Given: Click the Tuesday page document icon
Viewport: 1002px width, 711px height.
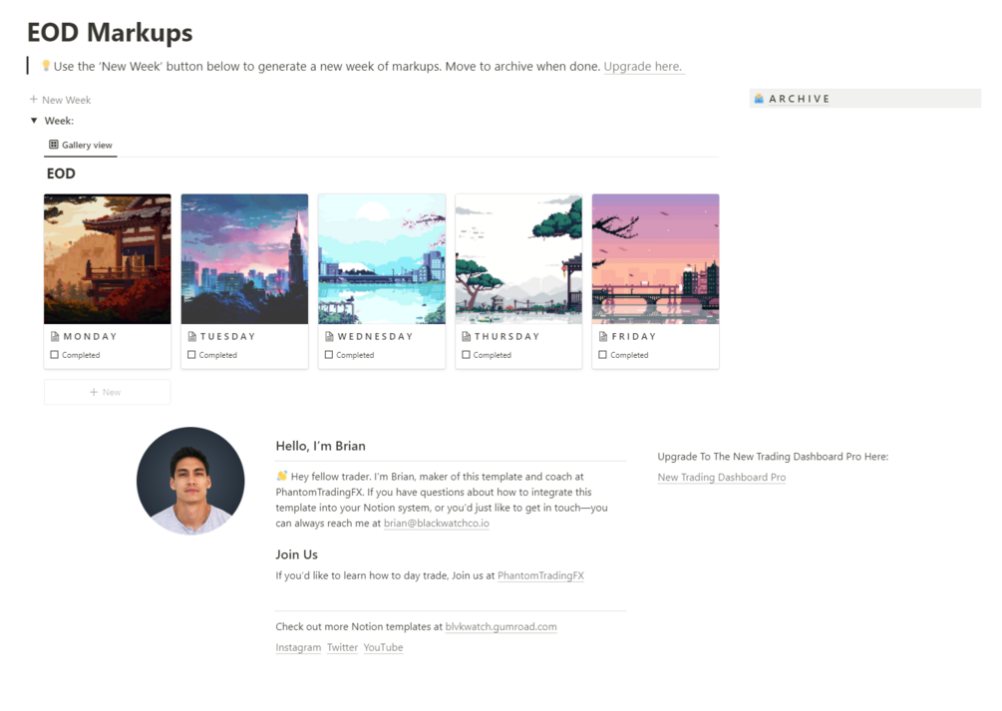Looking at the screenshot, I should [192, 337].
